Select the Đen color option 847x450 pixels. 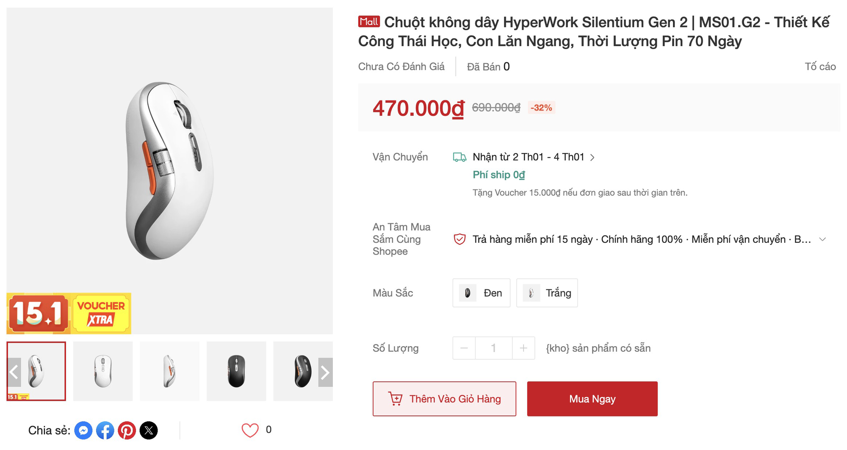[481, 293]
